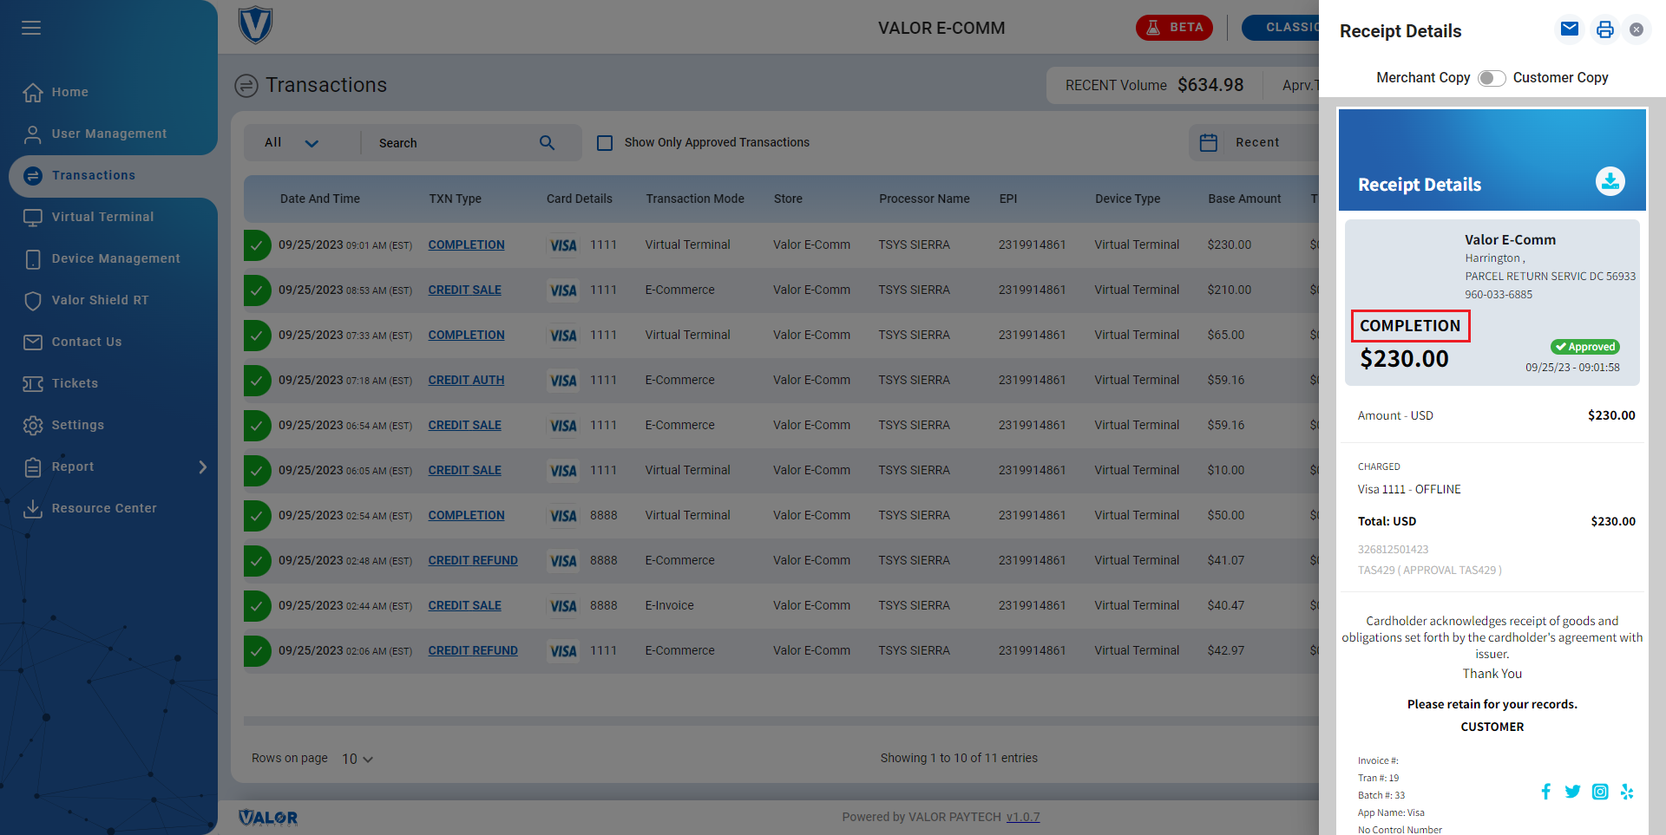Viewport: 1666px width, 835px height.
Task: Switch to BETA mode
Action: point(1174,28)
